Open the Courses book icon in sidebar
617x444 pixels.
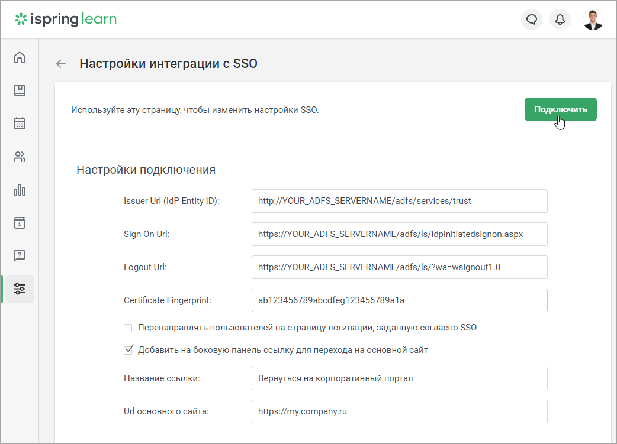pos(20,90)
